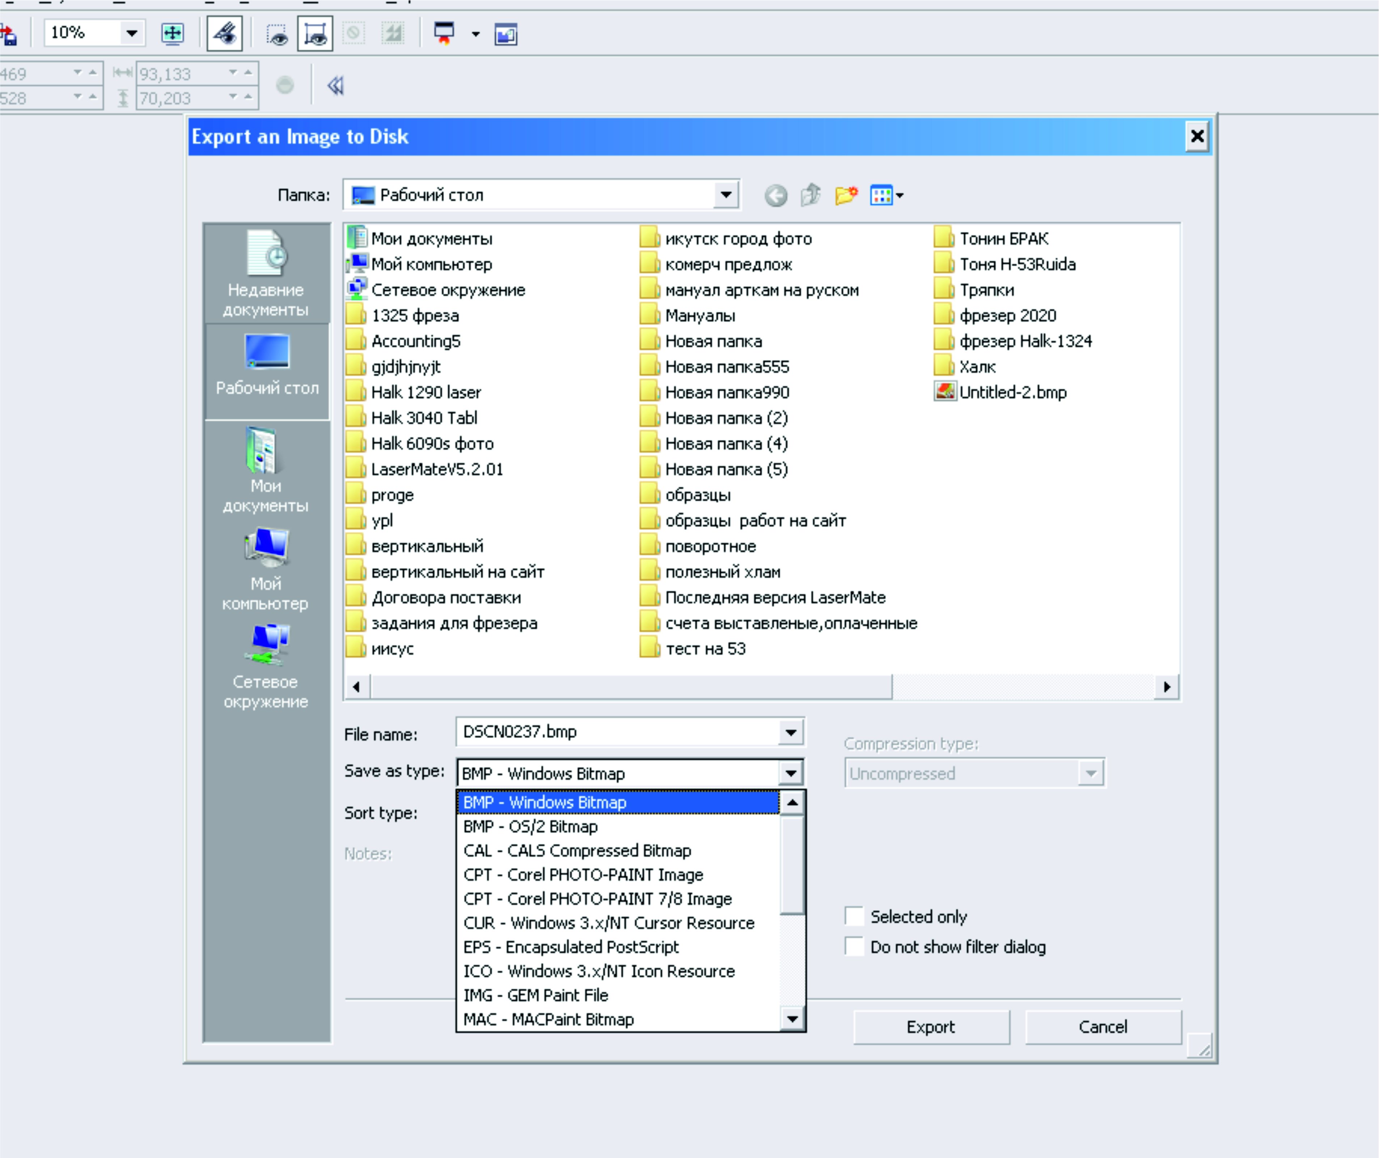This screenshot has width=1379, height=1158.
Task: Click the Back navigation arrow icon
Action: [x=775, y=196]
